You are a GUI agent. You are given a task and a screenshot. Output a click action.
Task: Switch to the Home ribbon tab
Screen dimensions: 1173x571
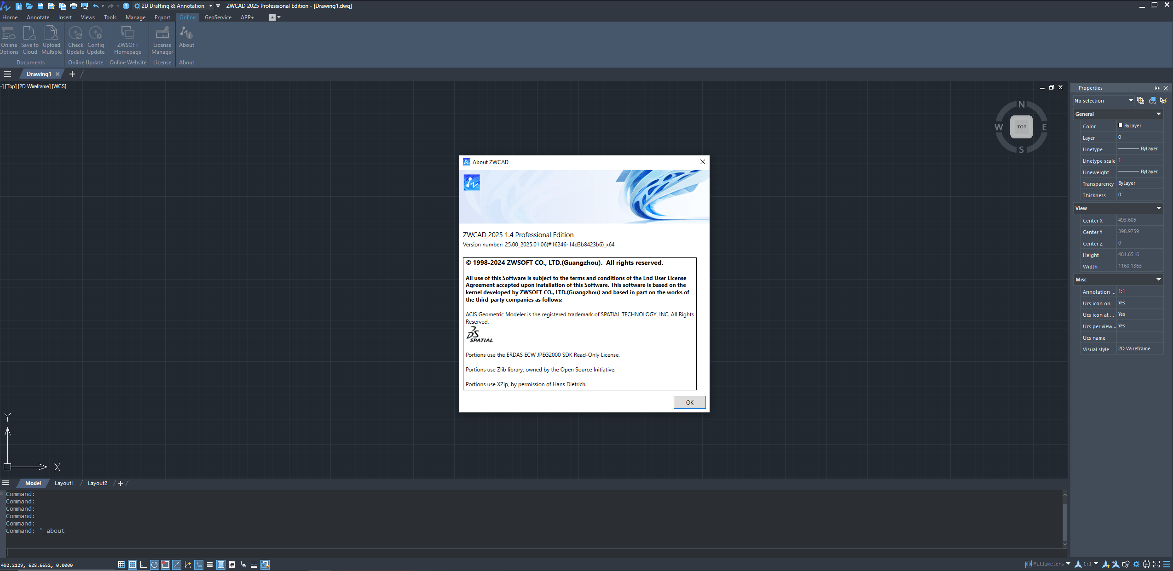coord(10,17)
